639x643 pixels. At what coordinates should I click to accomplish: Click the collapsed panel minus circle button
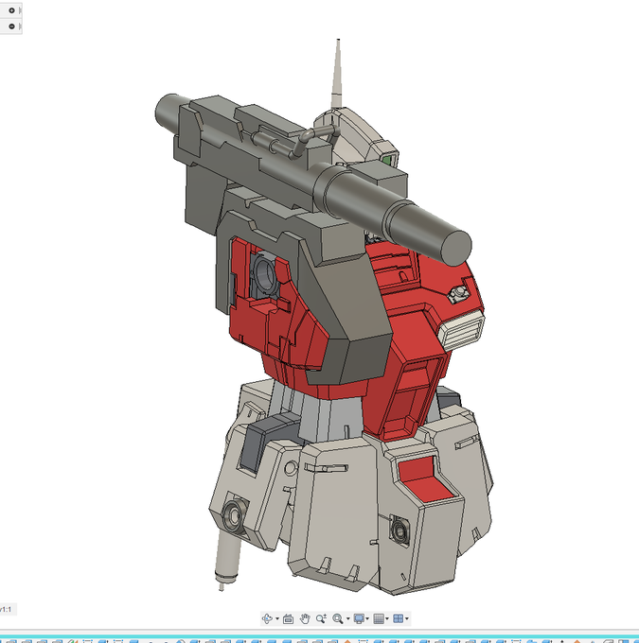11,26
